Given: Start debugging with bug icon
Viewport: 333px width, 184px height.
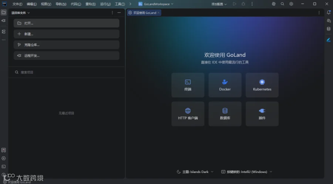Looking at the screenshot, I should 243,4.
